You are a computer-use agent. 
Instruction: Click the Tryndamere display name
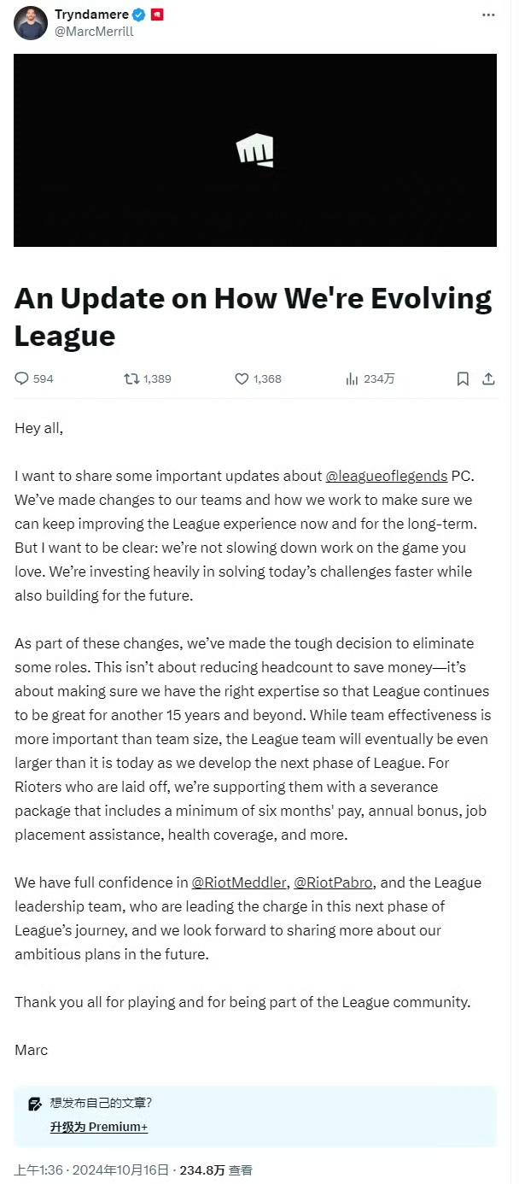(x=90, y=15)
